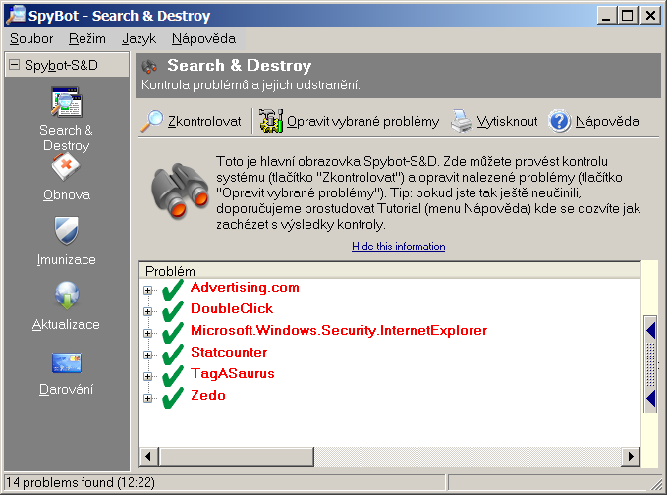Click the Aktualizace sidebar label
Viewport: 667px width, 495px height.
tap(67, 324)
